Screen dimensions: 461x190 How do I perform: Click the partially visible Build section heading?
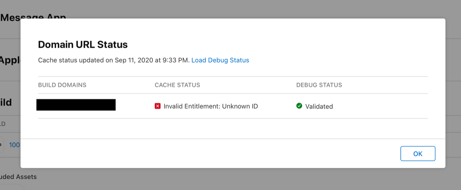click(x=6, y=102)
